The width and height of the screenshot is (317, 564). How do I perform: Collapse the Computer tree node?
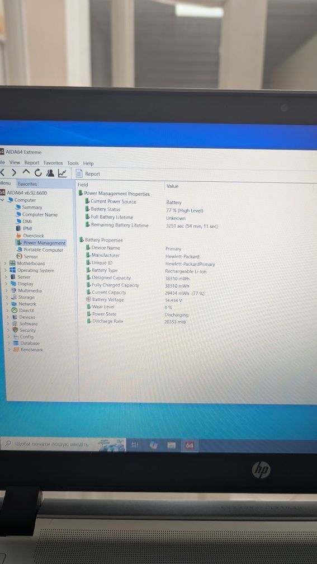click(x=3, y=200)
